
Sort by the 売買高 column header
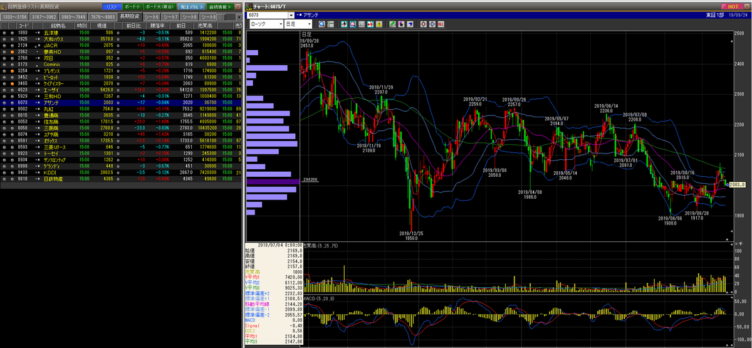(205, 26)
